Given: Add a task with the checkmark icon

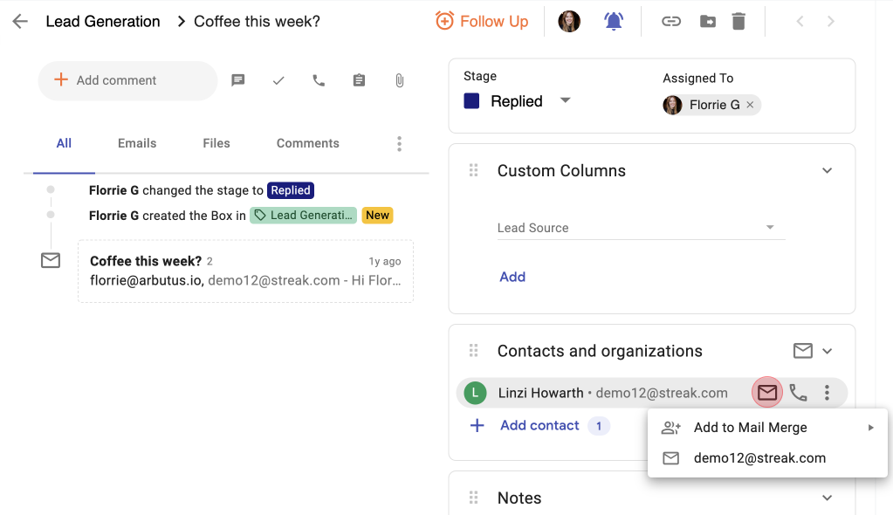Looking at the screenshot, I should tap(278, 80).
